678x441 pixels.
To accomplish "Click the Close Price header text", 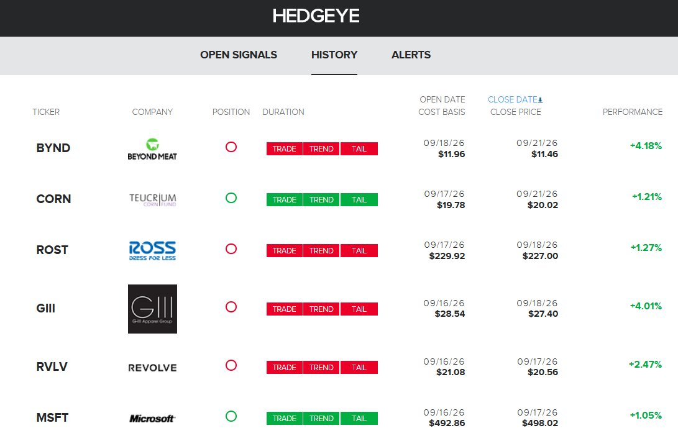I will [x=515, y=112].
